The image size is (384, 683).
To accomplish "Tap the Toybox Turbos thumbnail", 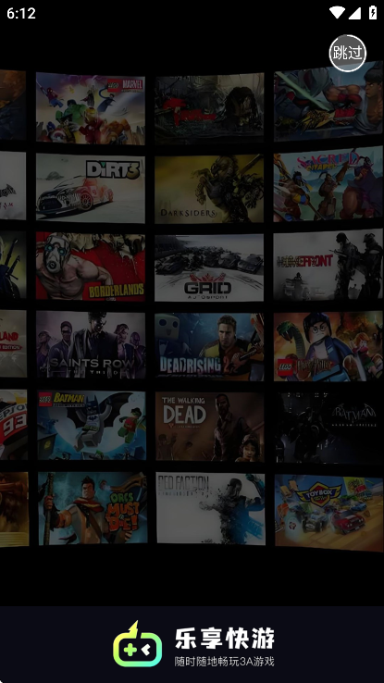I will pos(329,513).
